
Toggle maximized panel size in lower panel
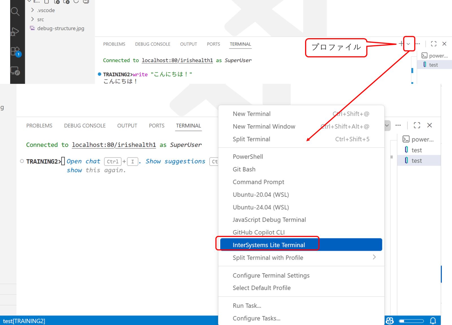(x=417, y=125)
